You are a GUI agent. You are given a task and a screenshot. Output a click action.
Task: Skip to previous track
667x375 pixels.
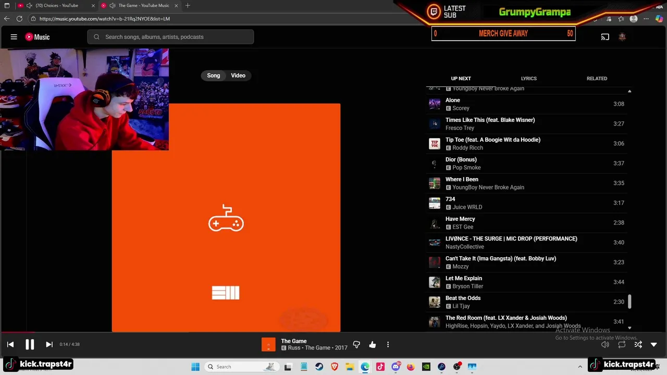[10, 344]
